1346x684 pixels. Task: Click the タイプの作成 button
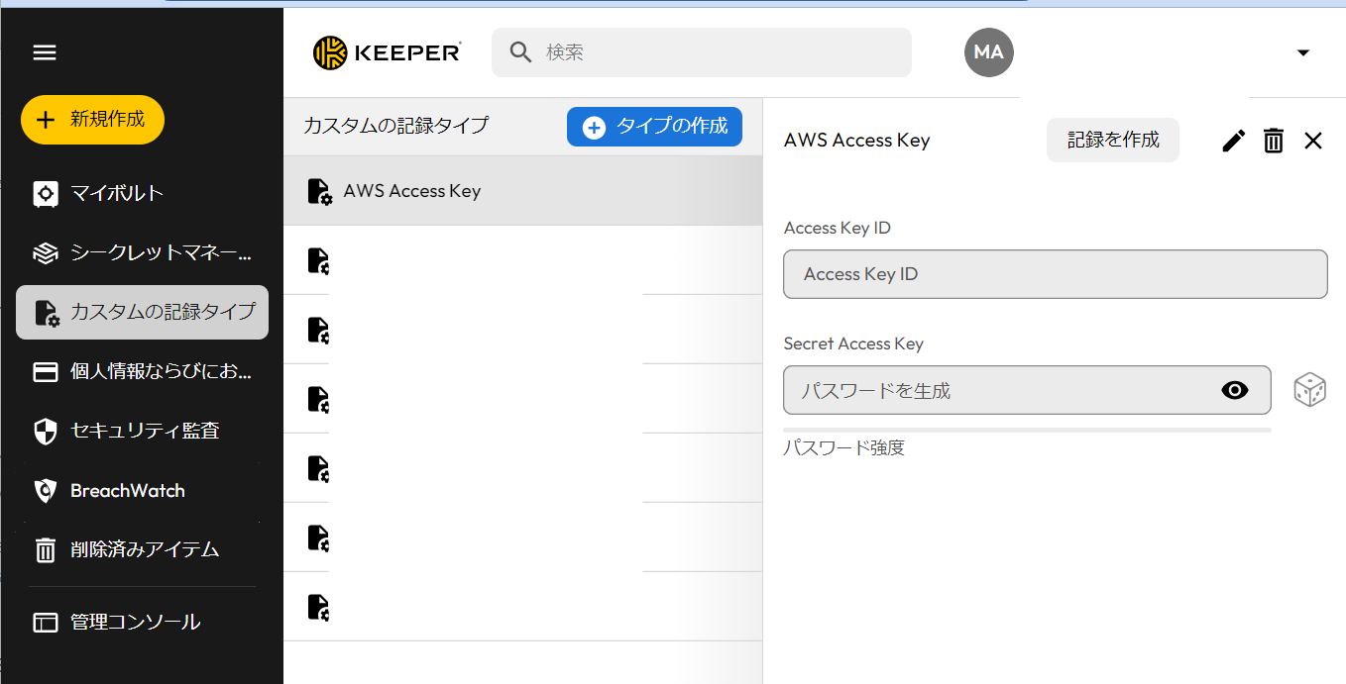pyautogui.click(x=654, y=127)
